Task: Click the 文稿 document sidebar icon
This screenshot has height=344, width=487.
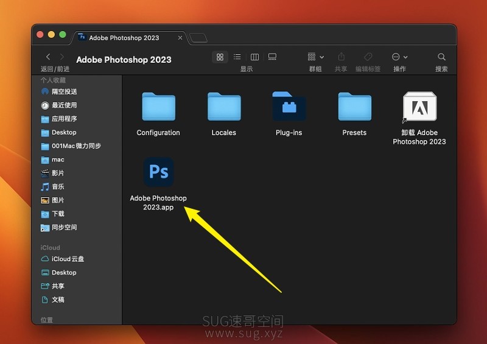Action: point(45,300)
